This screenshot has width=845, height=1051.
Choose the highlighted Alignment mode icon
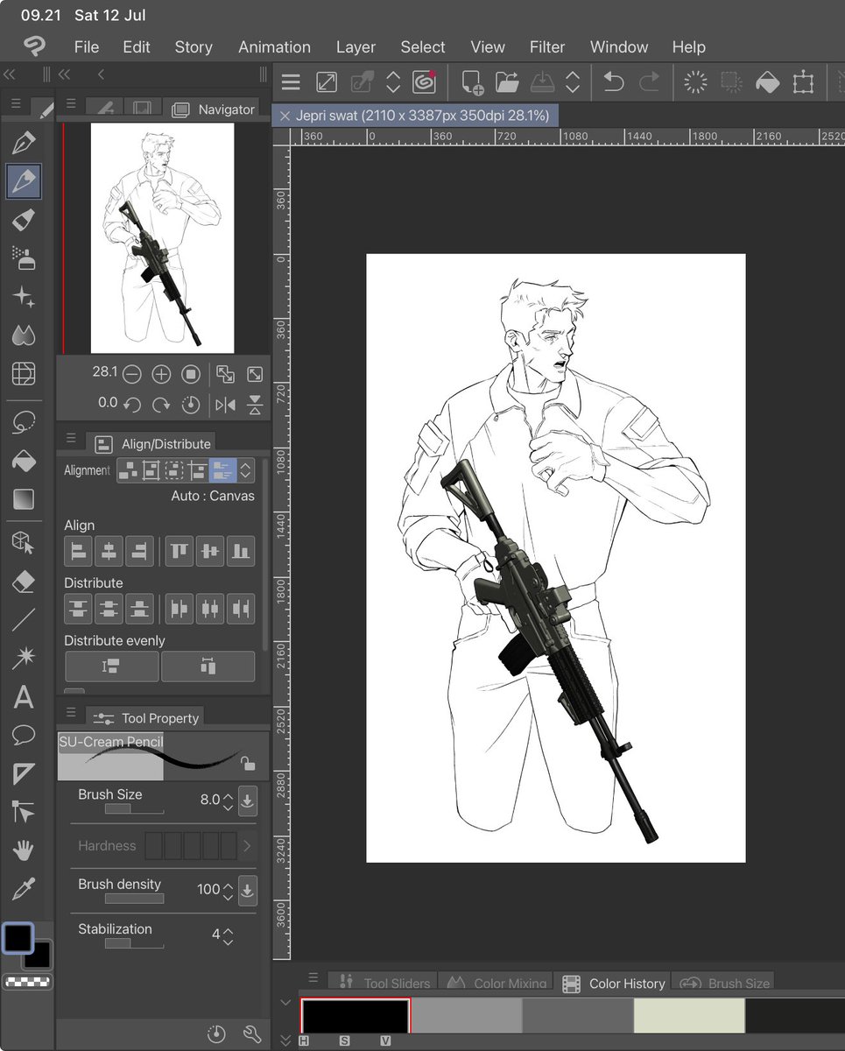click(x=222, y=470)
